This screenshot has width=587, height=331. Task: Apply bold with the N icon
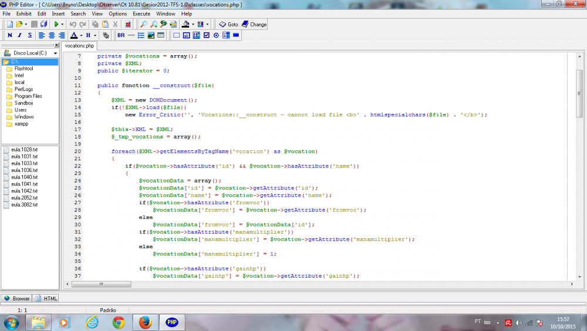click(x=10, y=35)
